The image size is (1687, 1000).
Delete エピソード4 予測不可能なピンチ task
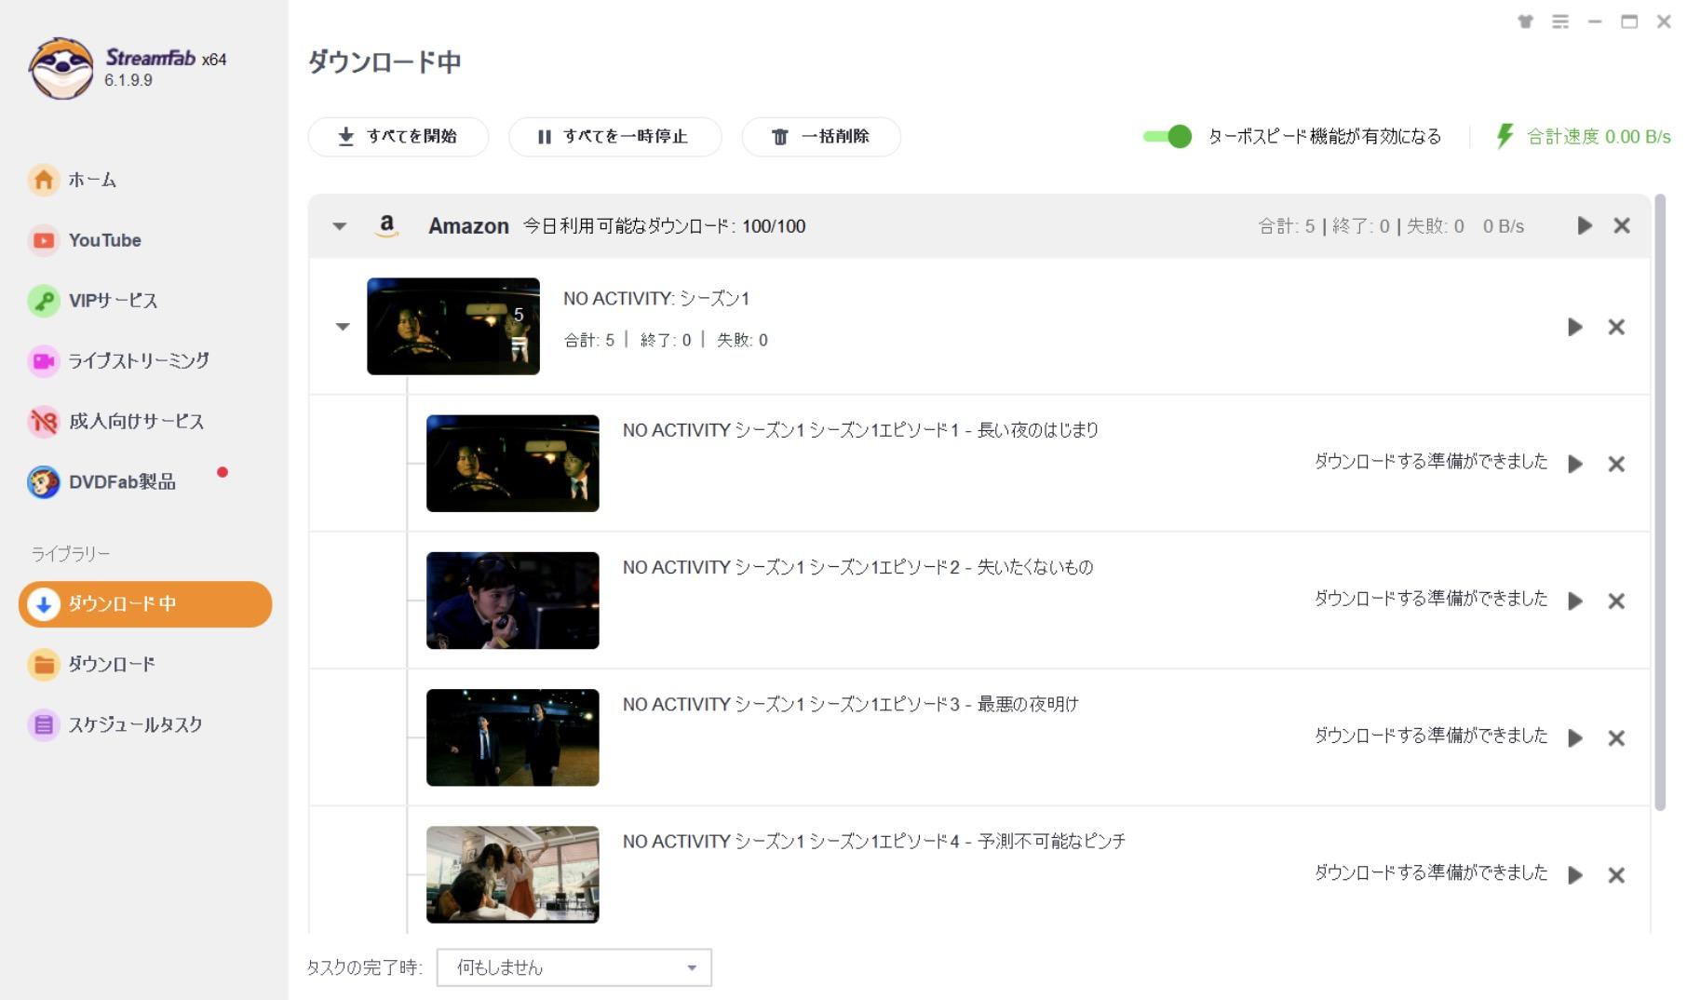1616,874
